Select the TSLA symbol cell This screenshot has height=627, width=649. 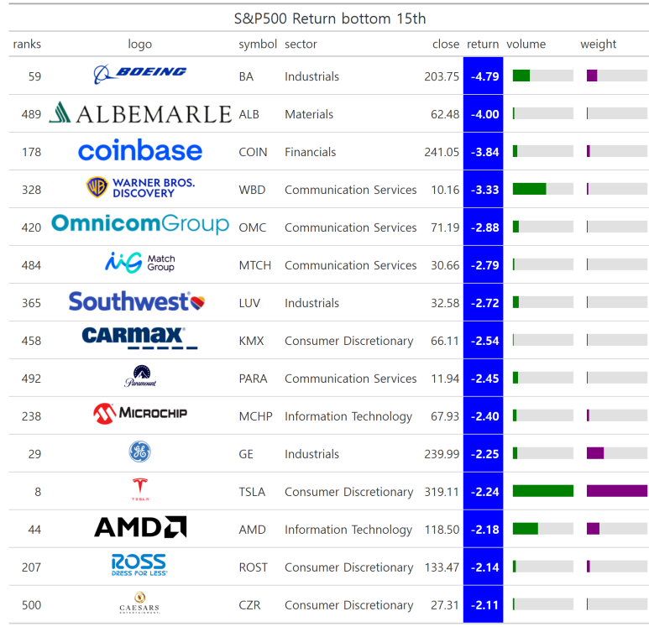pyautogui.click(x=252, y=492)
